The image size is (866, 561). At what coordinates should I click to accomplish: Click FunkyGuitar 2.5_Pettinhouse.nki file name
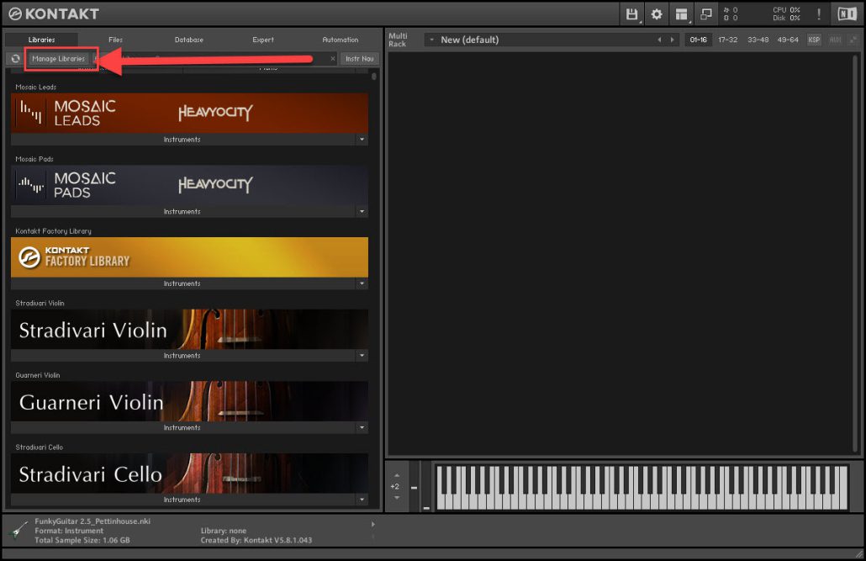(92, 521)
